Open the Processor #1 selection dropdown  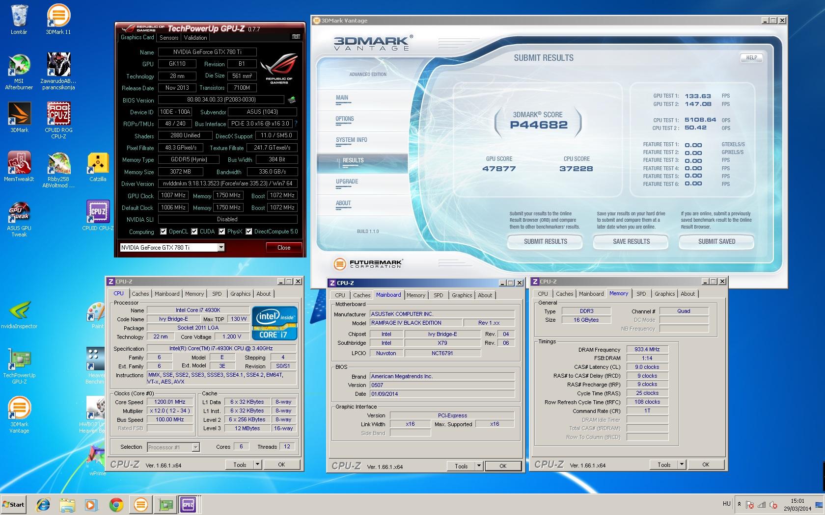tap(195, 447)
